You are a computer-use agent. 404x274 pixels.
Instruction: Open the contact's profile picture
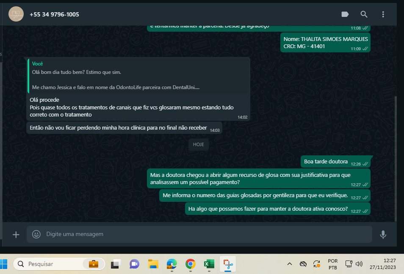[x=16, y=14]
